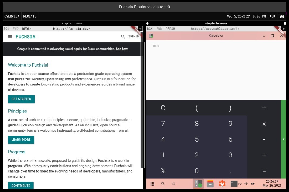Click the battery indicator in the taskbar

252,184
